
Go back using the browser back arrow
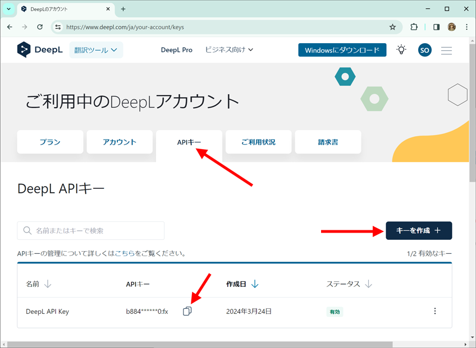(9, 27)
